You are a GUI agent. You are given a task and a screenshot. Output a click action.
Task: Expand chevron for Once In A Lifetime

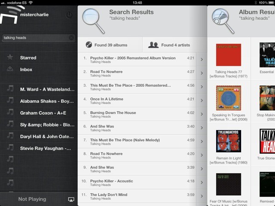click(x=202, y=101)
